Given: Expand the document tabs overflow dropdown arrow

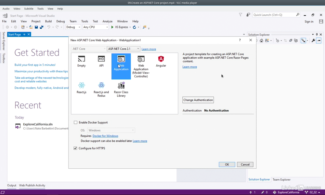Looking at the screenshot, I should click(244, 35).
